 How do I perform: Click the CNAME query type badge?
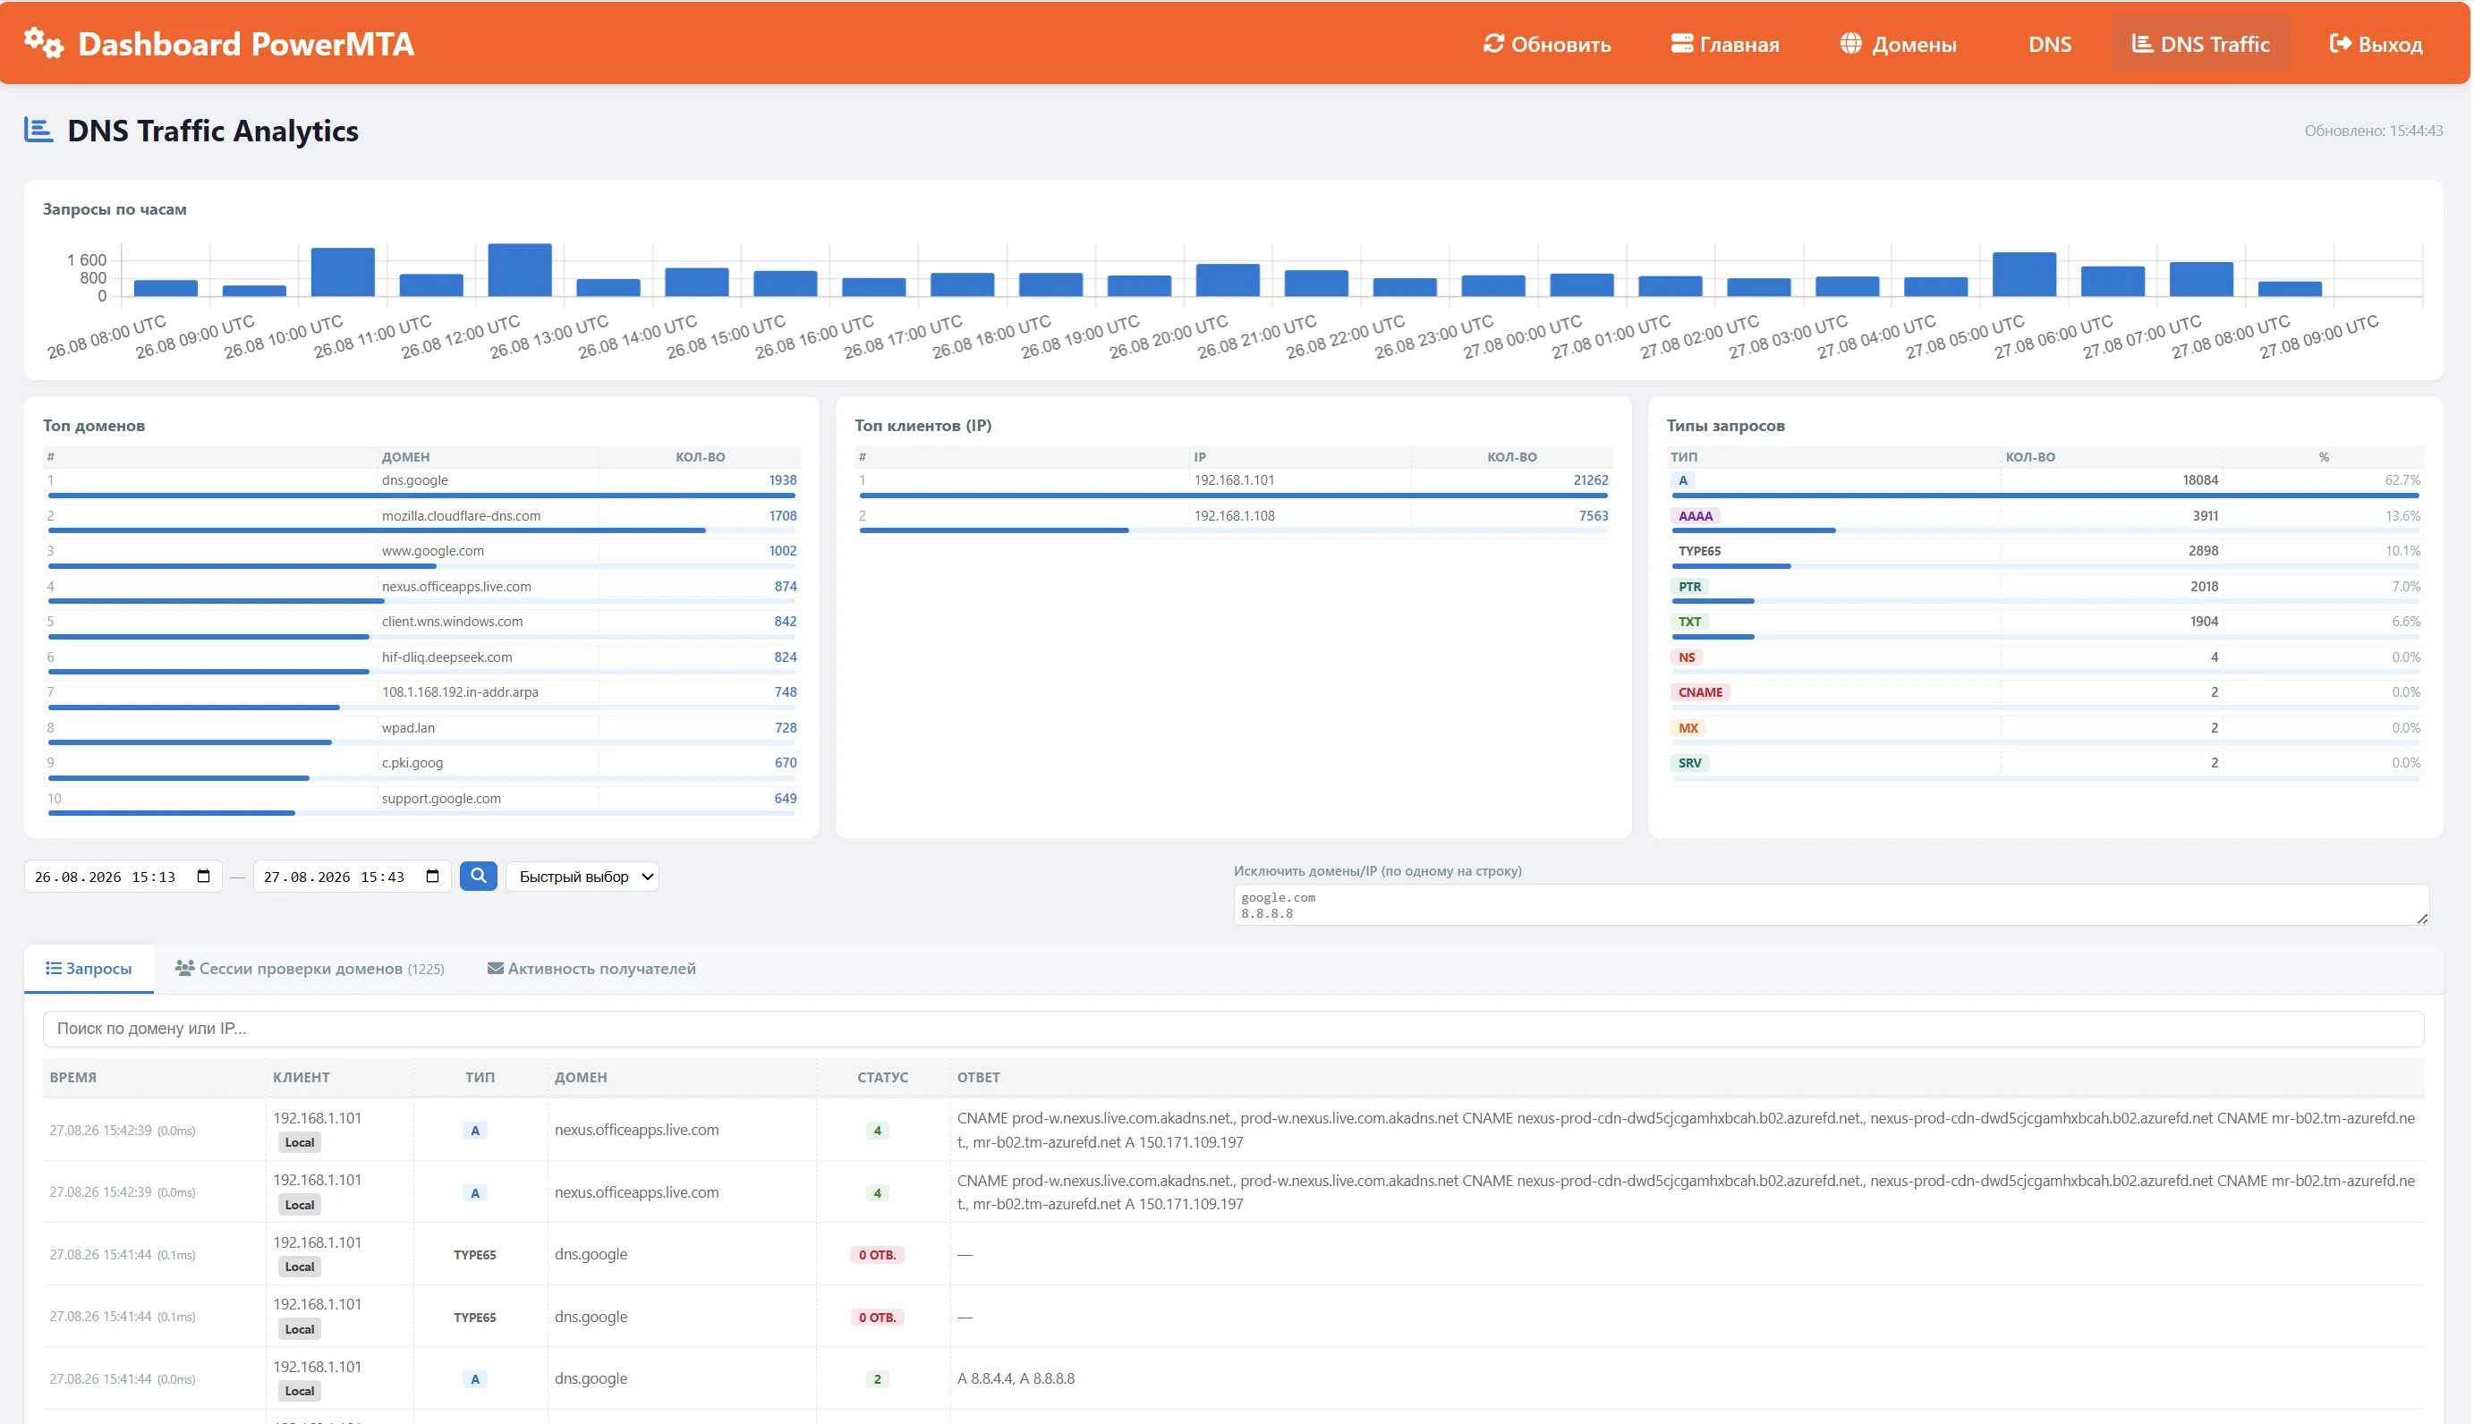pyautogui.click(x=1699, y=692)
